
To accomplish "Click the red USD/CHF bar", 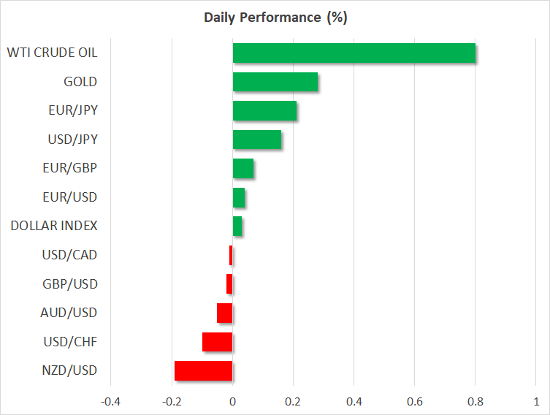I will [218, 342].
